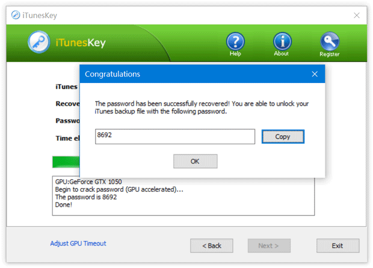Click the success message text in dialog
373x268 pixels.
click(202, 107)
